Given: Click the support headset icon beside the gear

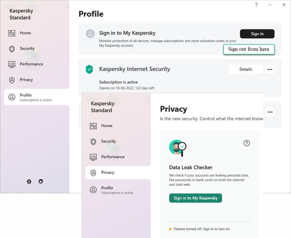Looking at the screenshot, I should 41,181.
